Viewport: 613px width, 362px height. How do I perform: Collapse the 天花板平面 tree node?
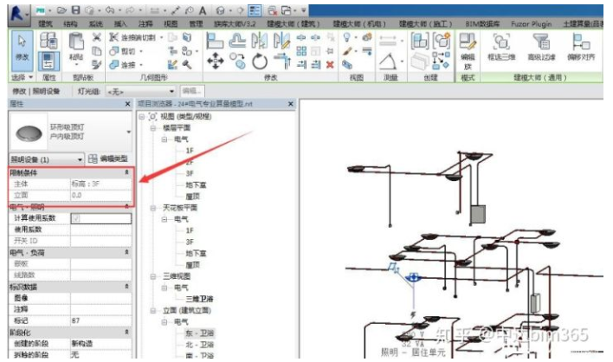153,208
